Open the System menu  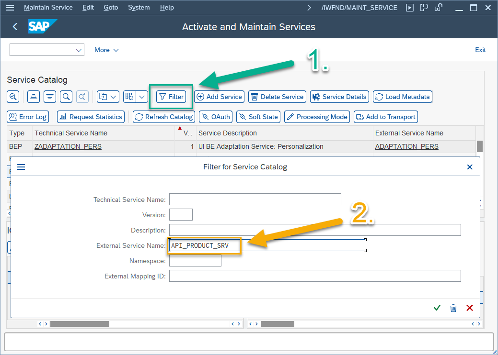coord(139,7)
